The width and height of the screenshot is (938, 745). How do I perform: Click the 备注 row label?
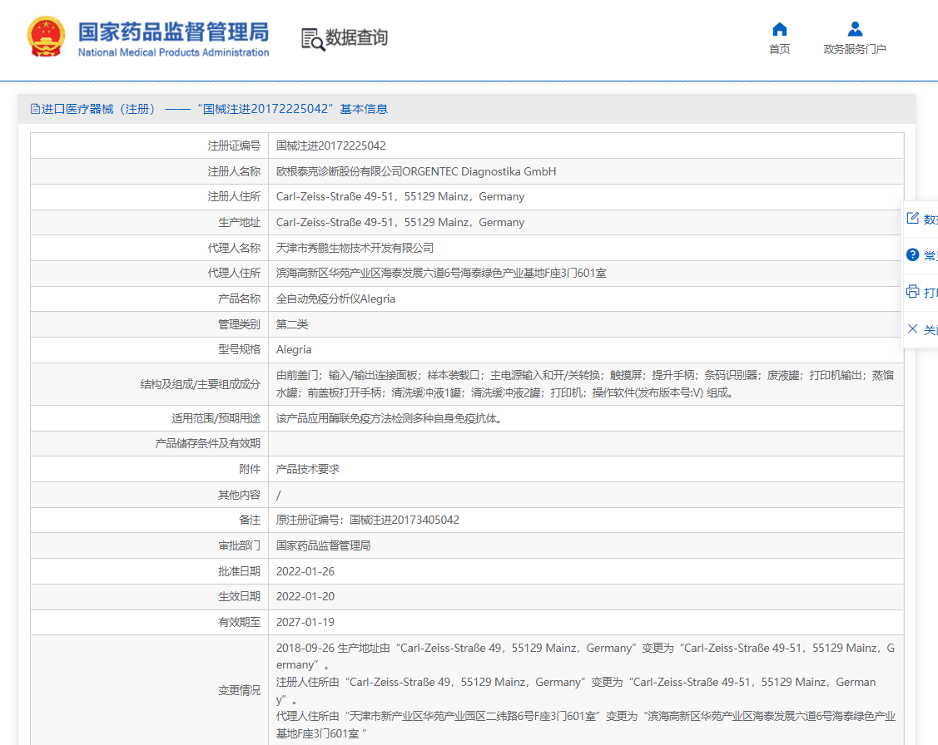click(250, 520)
